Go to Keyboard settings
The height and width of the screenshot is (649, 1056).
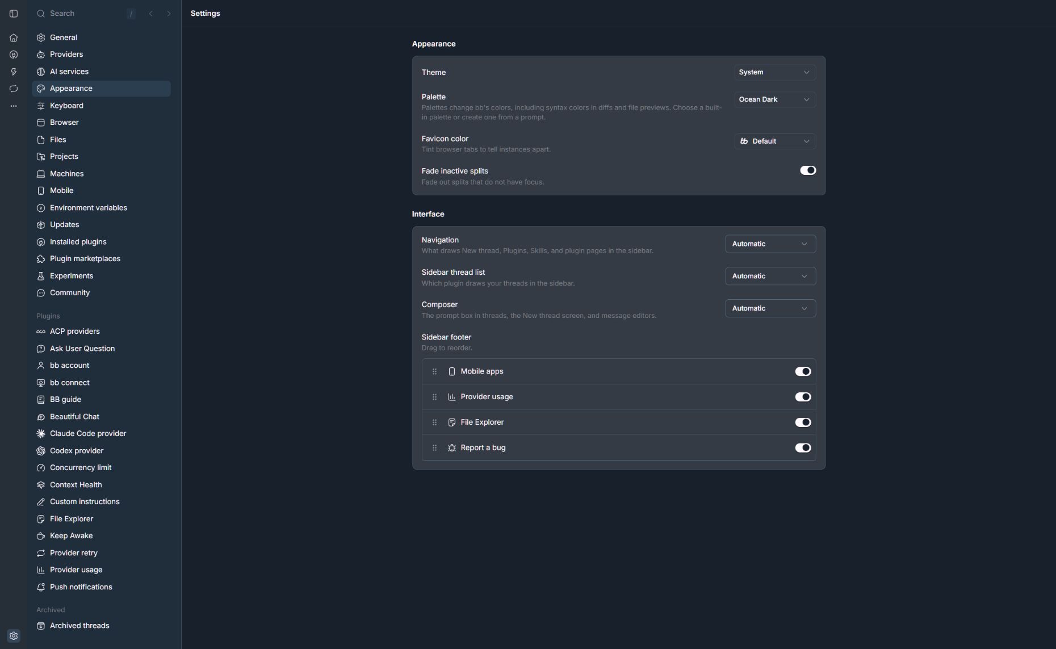click(102, 106)
